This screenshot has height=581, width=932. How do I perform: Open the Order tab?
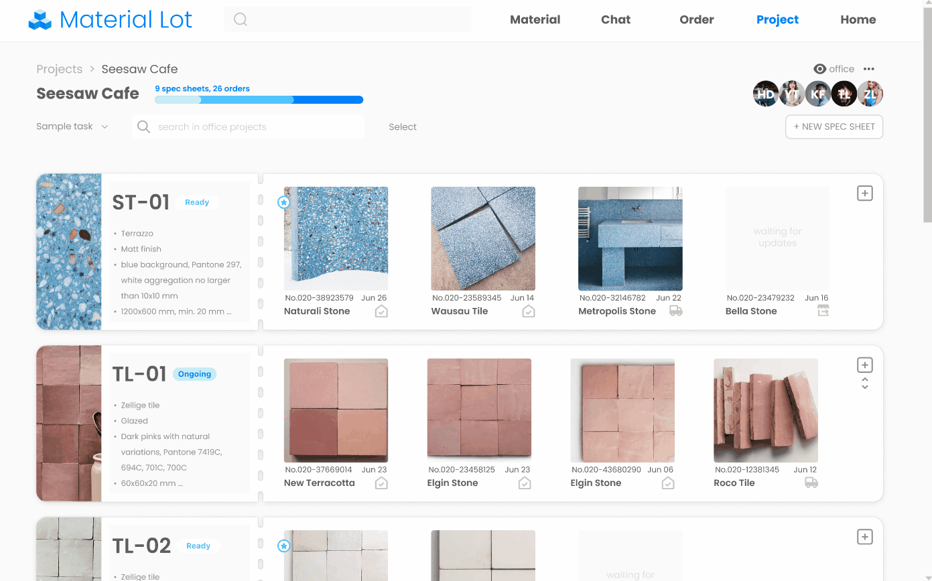click(x=697, y=20)
